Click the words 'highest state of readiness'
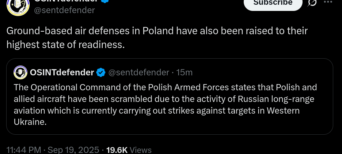 click(65, 44)
